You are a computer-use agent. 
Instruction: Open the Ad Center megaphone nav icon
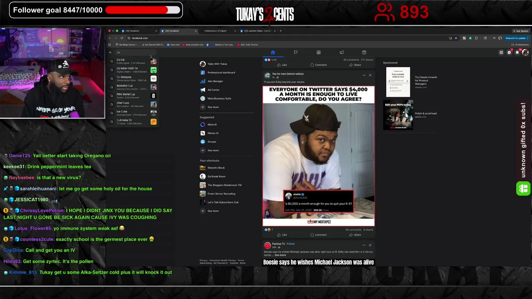tap(341, 52)
